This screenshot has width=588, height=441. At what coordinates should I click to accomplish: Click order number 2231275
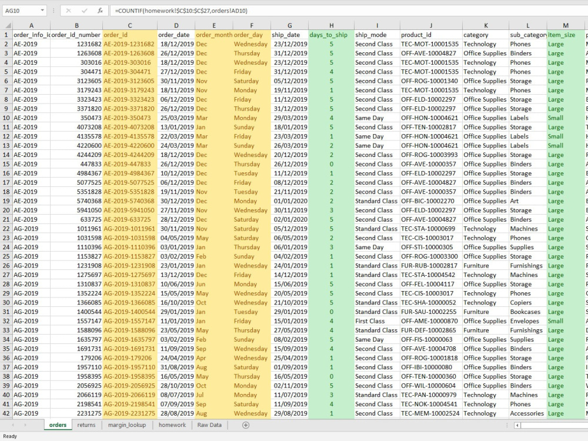[76, 413]
